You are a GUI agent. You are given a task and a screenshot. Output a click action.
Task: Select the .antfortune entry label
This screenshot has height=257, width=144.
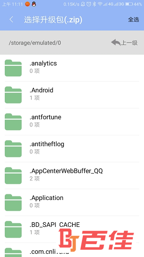(45, 117)
